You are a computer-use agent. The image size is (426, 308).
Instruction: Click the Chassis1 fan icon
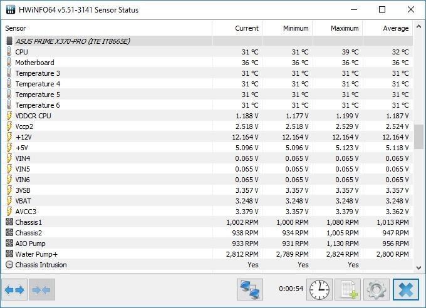tap(9, 222)
